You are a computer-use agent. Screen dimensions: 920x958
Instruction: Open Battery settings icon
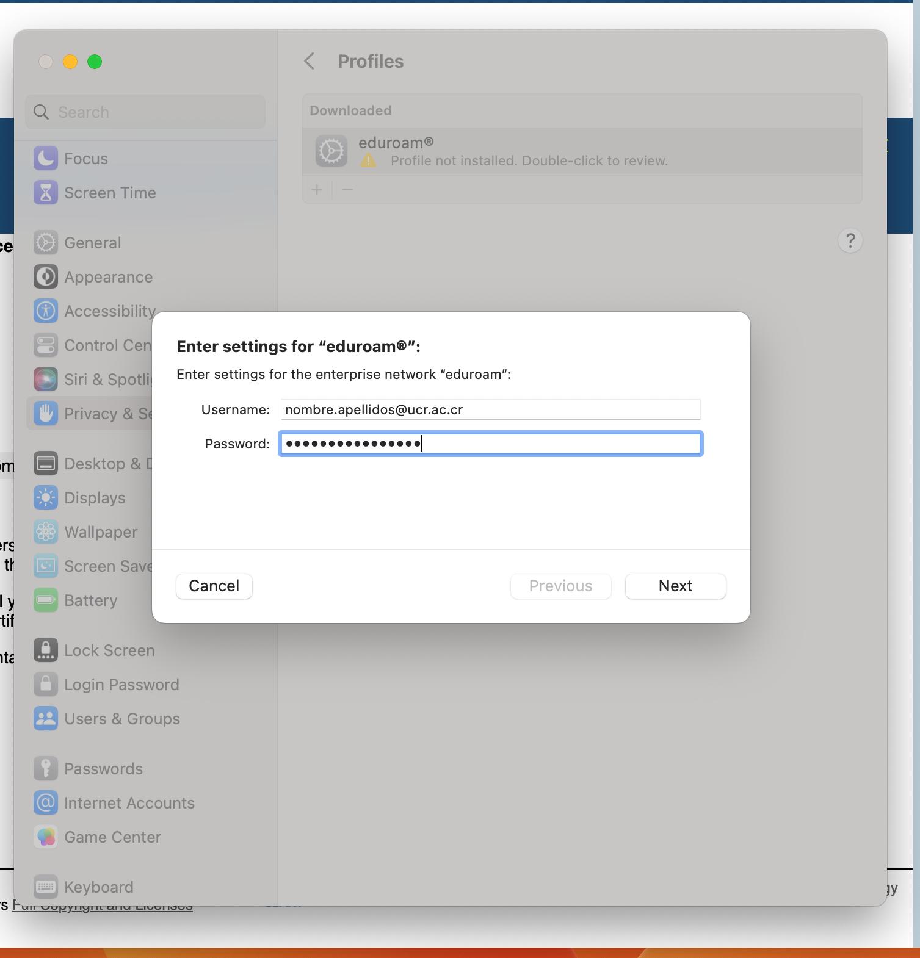tap(46, 600)
